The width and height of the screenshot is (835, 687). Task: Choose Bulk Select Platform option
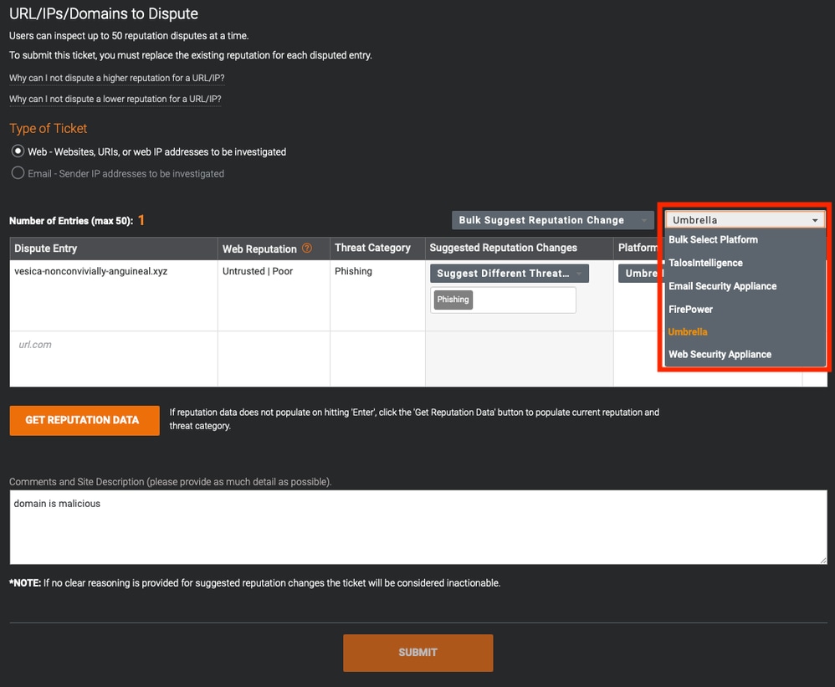(713, 239)
